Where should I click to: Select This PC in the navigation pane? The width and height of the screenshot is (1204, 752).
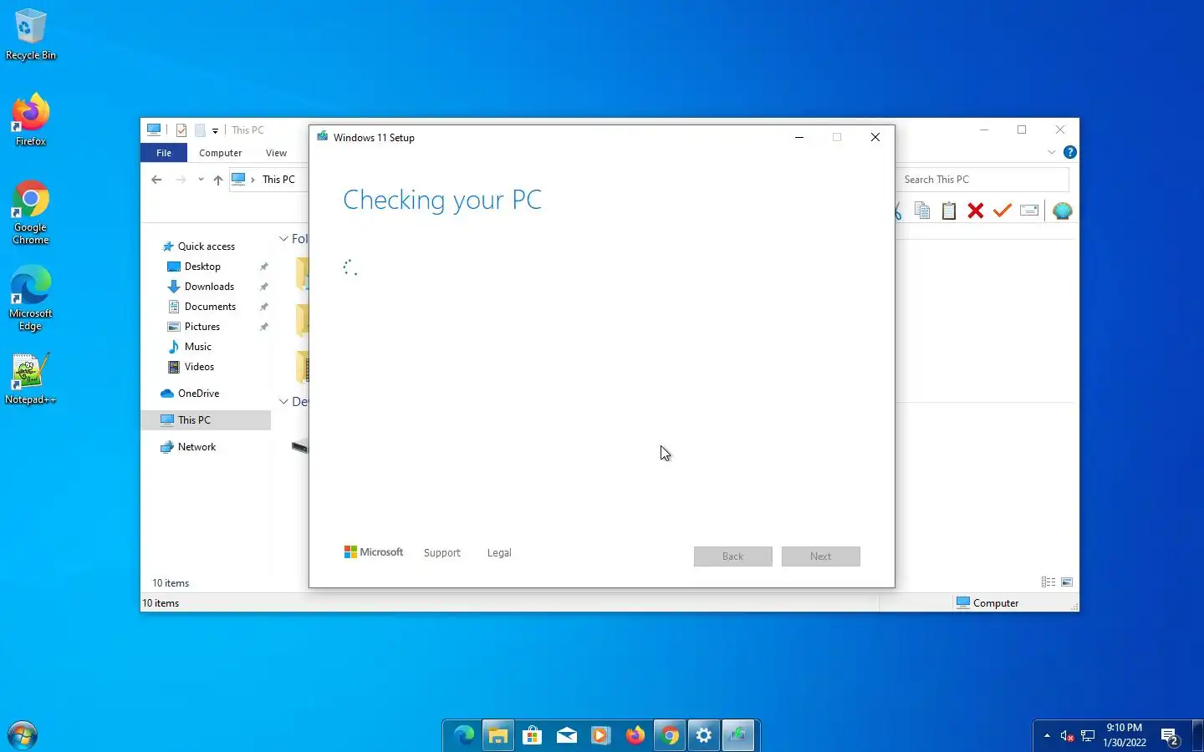[x=206, y=420]
